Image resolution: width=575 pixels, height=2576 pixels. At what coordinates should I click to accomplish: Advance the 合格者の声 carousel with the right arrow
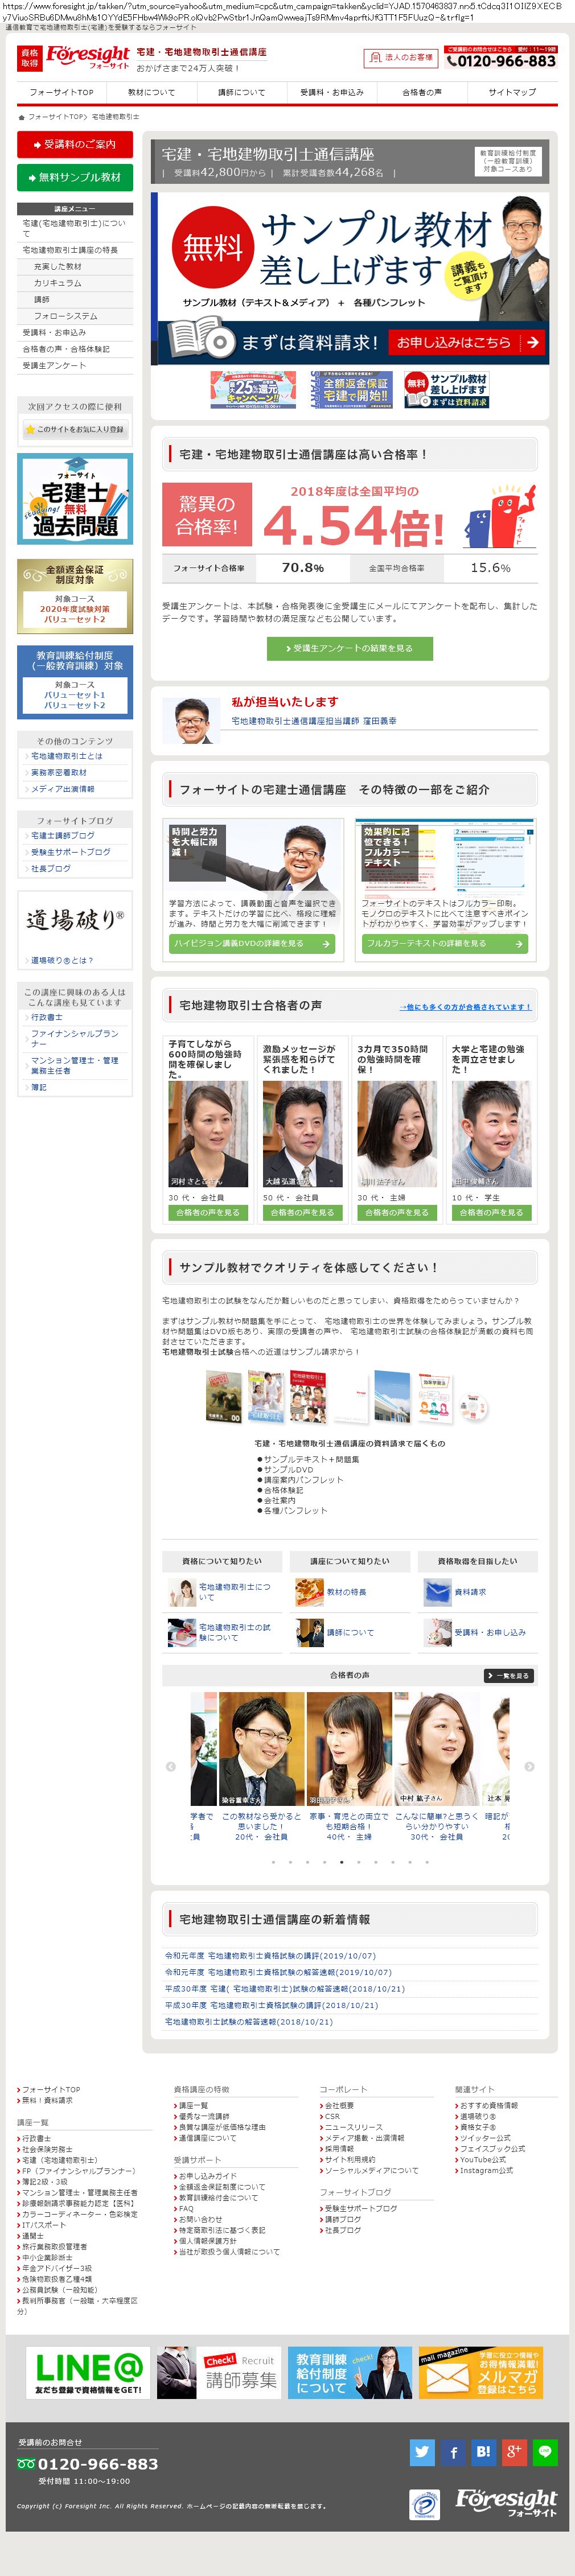pyautogui.click(x=529, y=1766)
